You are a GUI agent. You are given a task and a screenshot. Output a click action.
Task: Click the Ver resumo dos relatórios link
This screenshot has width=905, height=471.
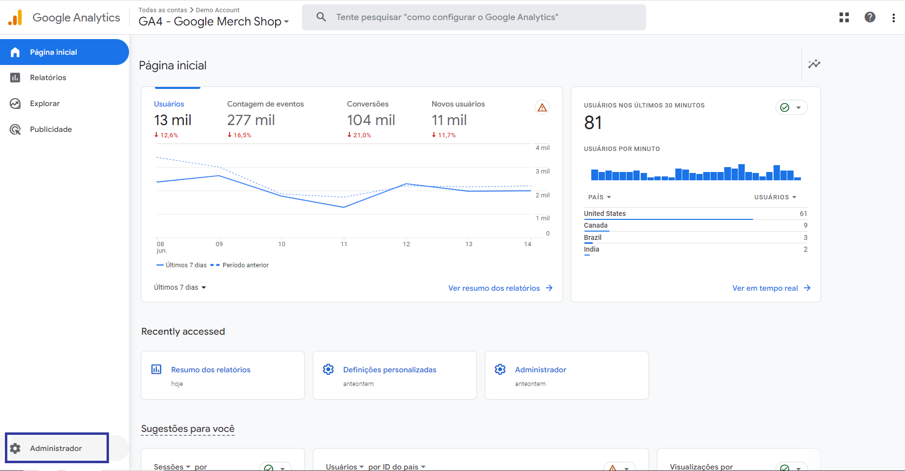tap(494, 288)
